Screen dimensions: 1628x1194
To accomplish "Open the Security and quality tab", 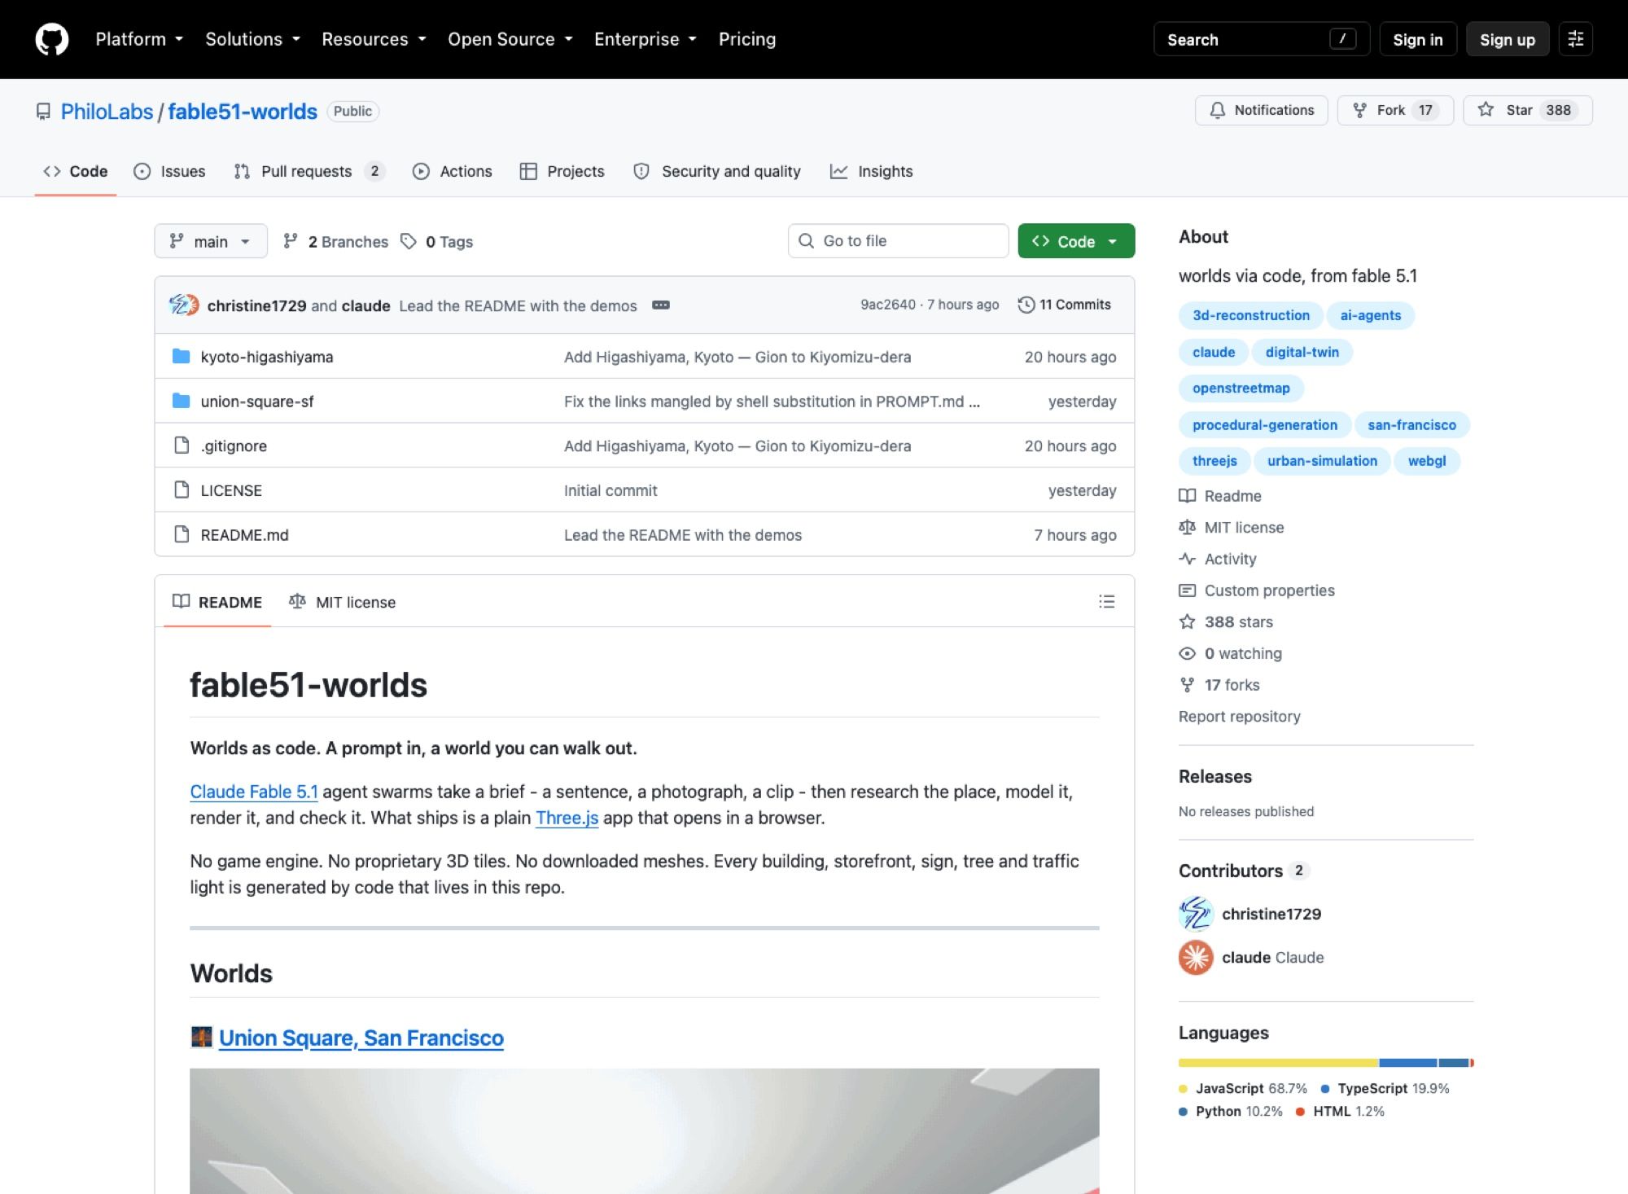I will (x=717, y=171).
